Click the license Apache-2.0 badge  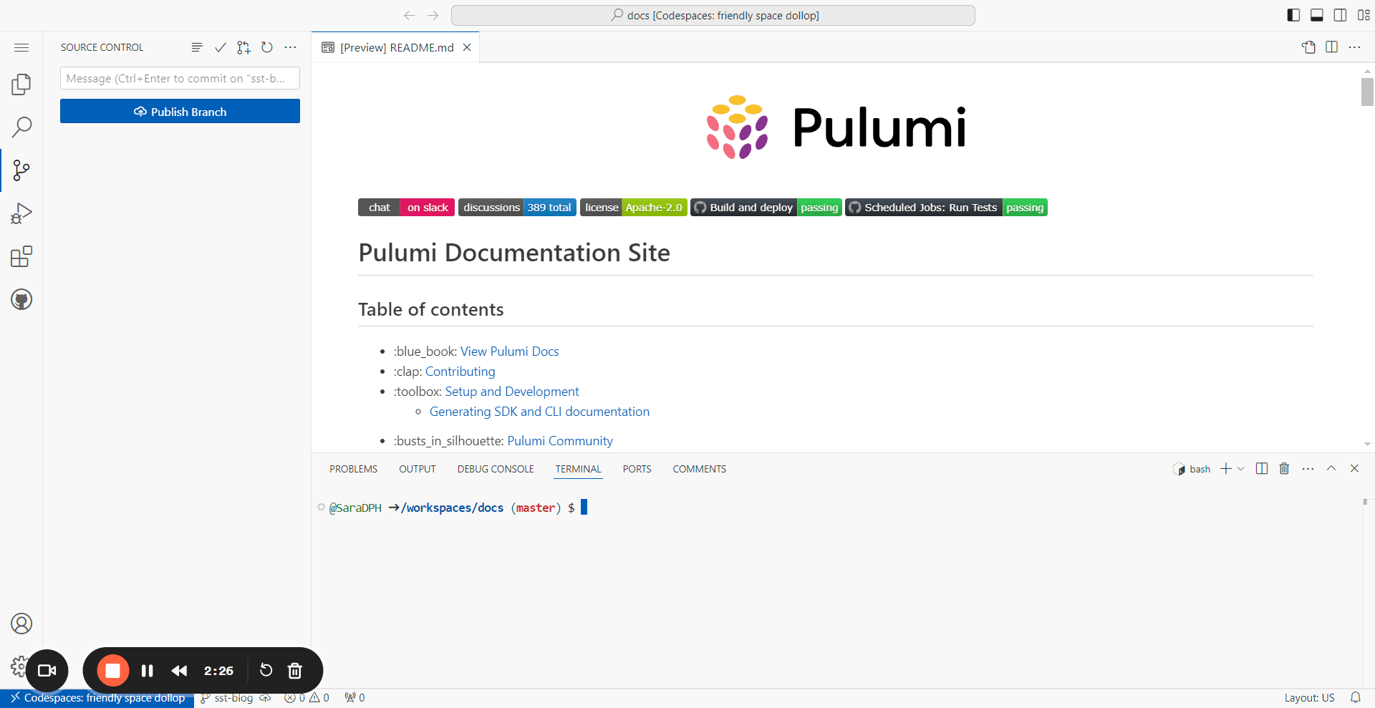point(634,208)
